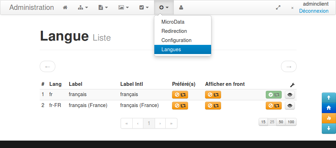Viewport: 336px width, 148px height.
Task: Set page size to 50 items
Action: [x=281, y=122]
